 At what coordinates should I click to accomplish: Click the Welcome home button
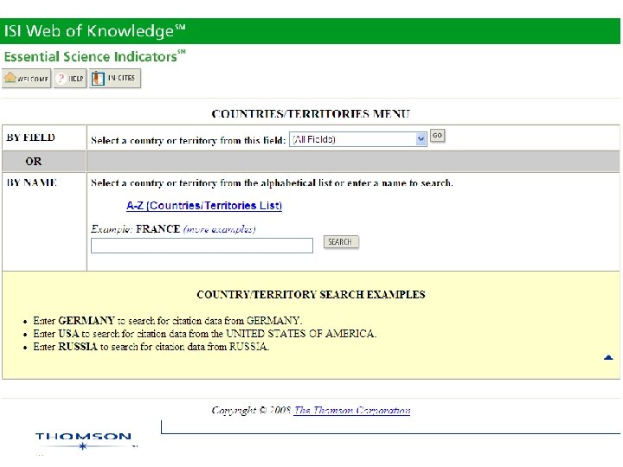coord(27,78)
